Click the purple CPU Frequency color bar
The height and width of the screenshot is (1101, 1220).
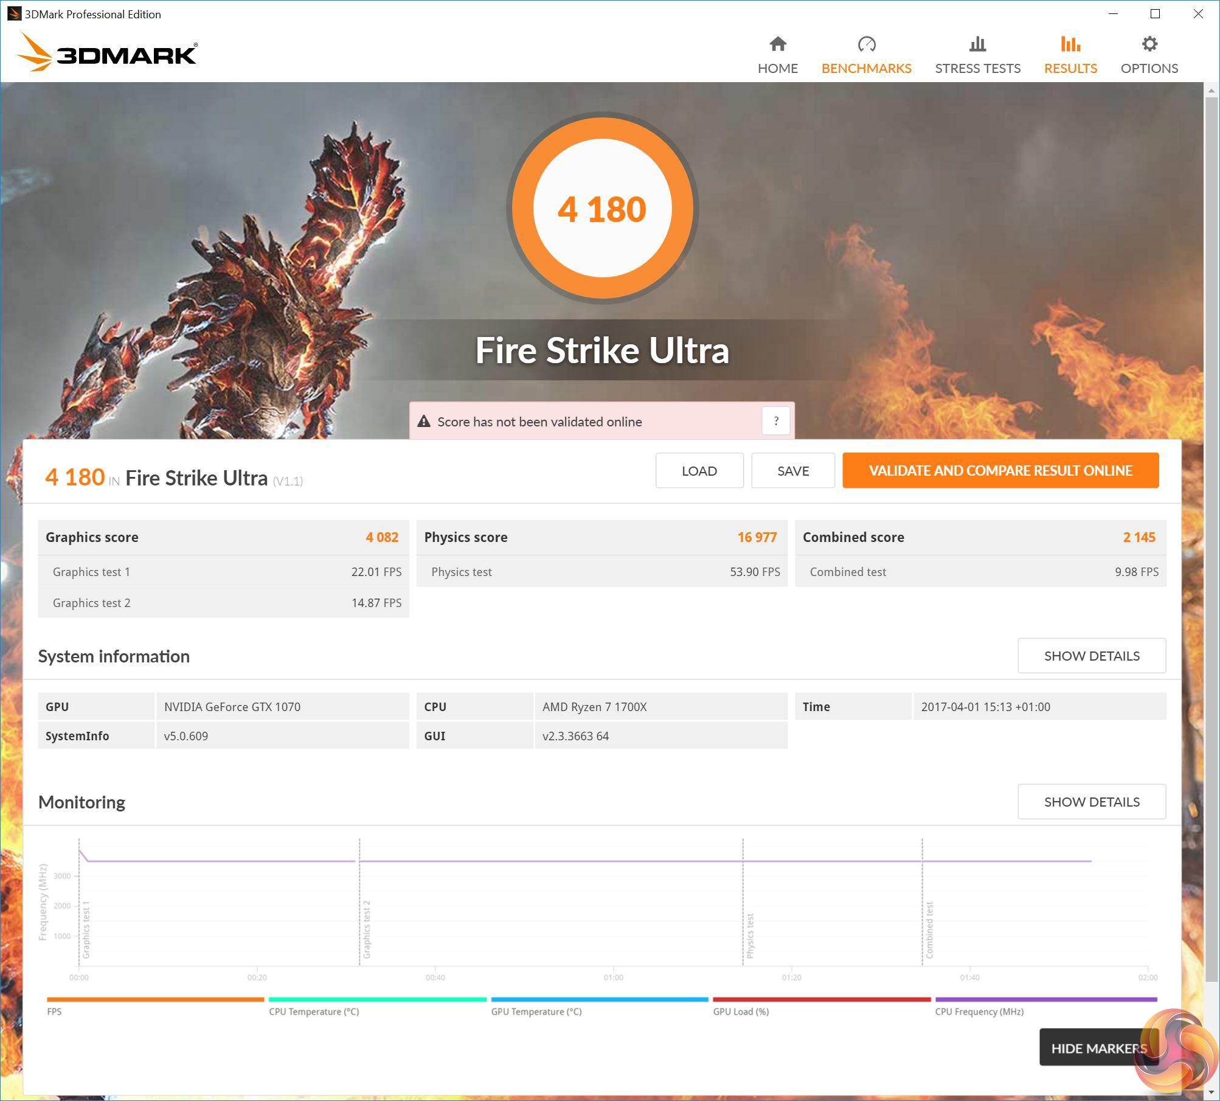click(x=1045, y=999)
